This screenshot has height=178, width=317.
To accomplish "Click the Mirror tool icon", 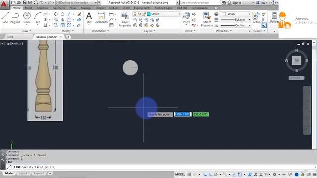I will pyautogui.click(x=63, y=20).
